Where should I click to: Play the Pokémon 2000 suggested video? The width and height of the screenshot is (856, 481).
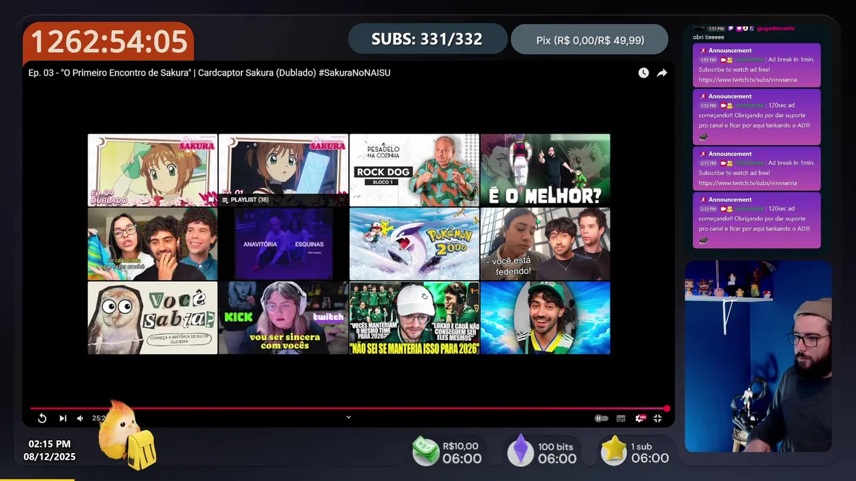coord(414,244)
